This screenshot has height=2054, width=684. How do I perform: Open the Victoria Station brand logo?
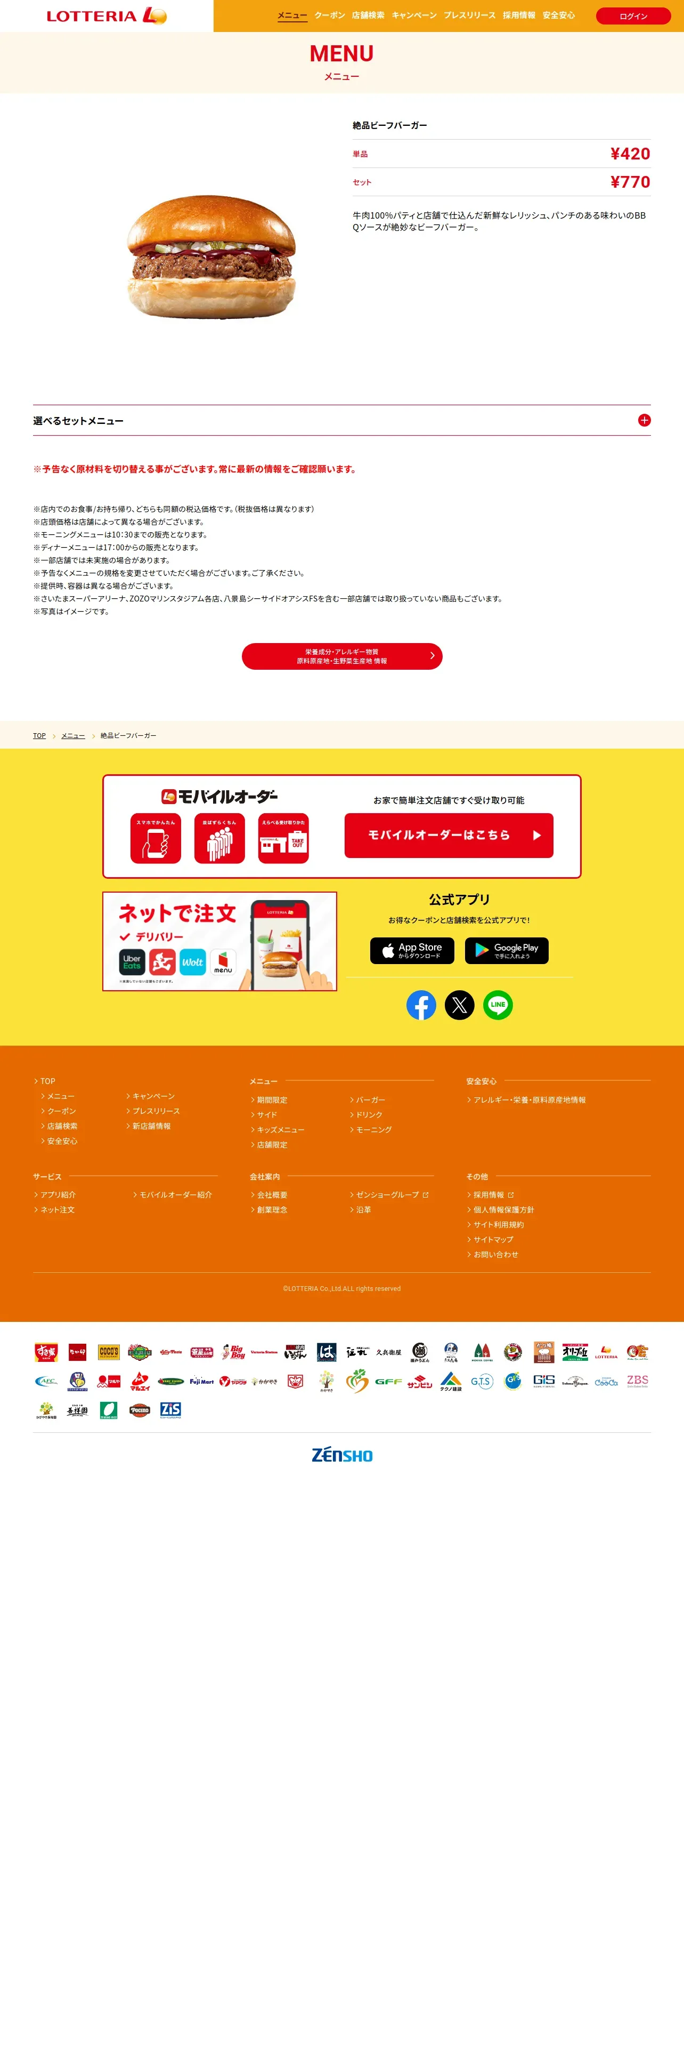pyautogui.click(x=264, y=1352)
